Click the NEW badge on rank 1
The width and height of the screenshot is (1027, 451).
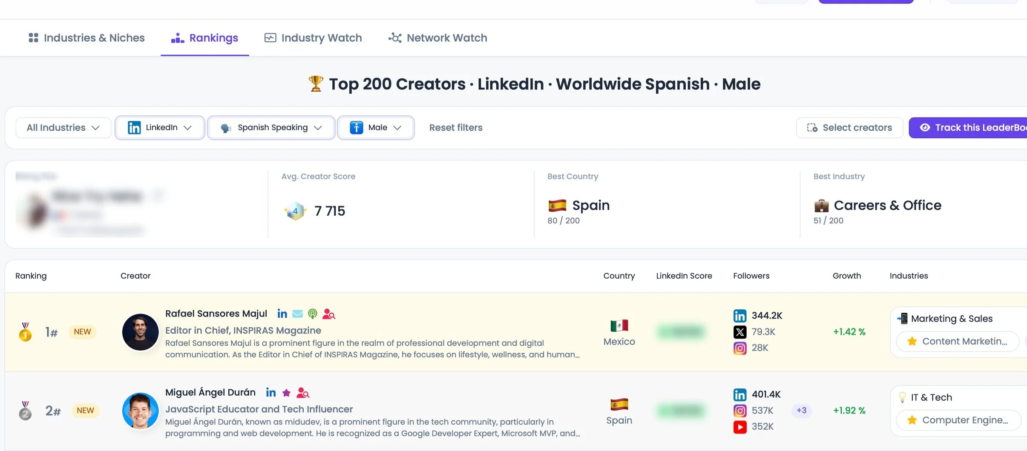point(82,332)
